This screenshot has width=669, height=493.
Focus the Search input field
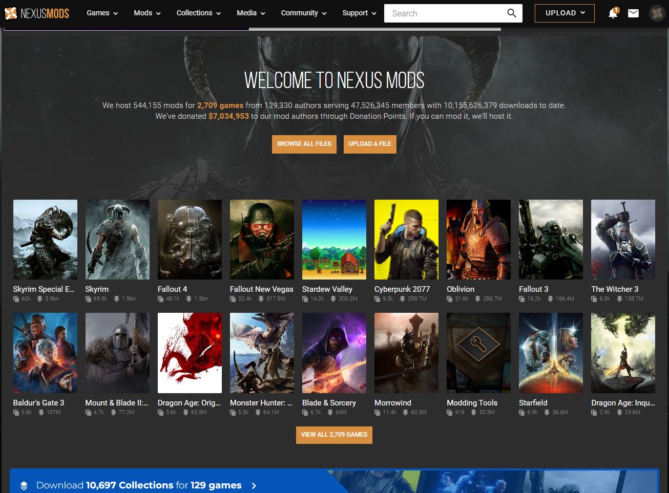pos(445,13)
